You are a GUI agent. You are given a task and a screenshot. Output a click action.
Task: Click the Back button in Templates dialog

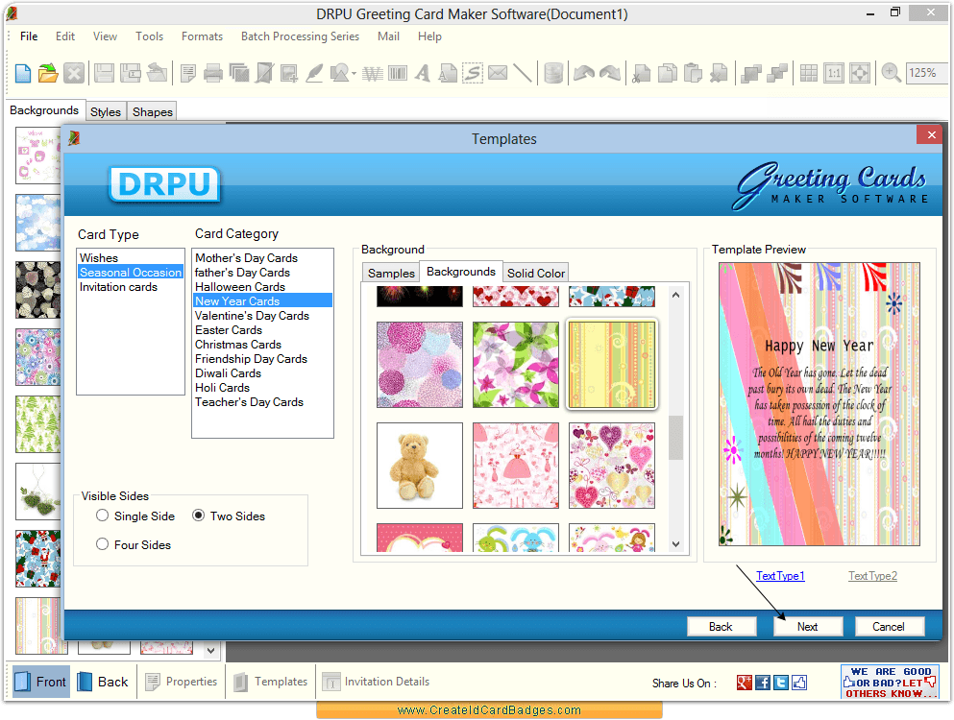[x=721, y=626]
